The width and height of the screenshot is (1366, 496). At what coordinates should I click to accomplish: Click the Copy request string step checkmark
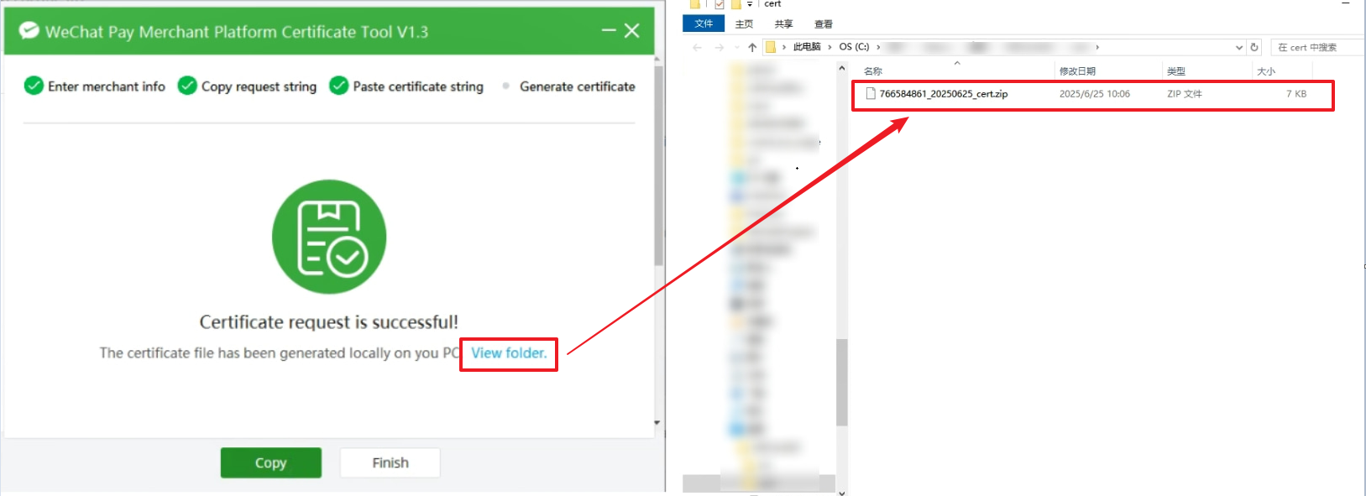(187, 86)
